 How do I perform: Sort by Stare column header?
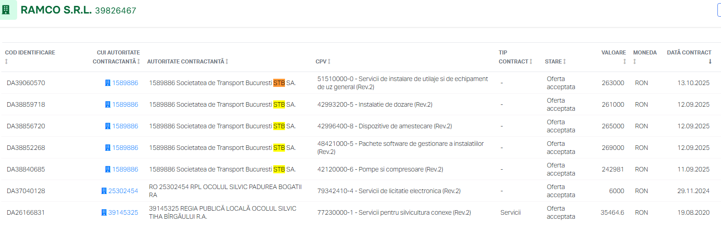[x=555, y=62]
